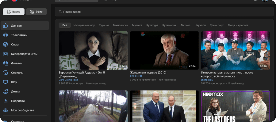Switch to the Музыка tab
Image resolution: width=276 pixels, height=122 pixels.
click(137, 25)
